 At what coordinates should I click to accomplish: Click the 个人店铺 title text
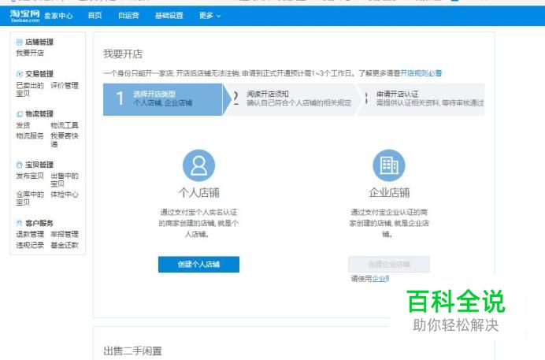[198, 192]
